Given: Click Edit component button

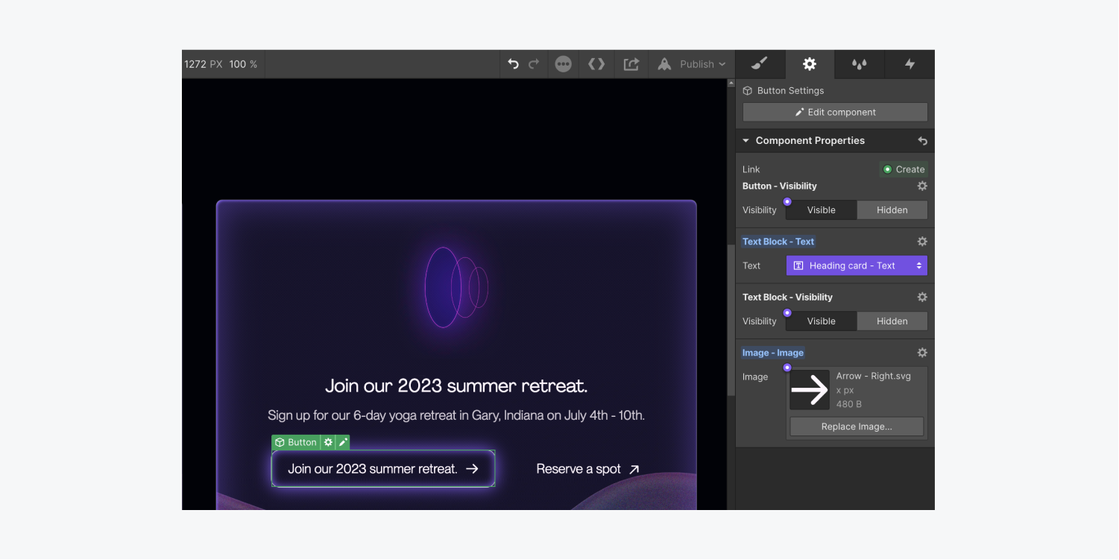Looking at the screenshot, I should click(x=835, y=112).
